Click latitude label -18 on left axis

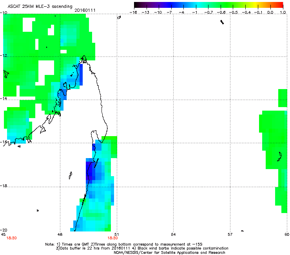(4, 186)
